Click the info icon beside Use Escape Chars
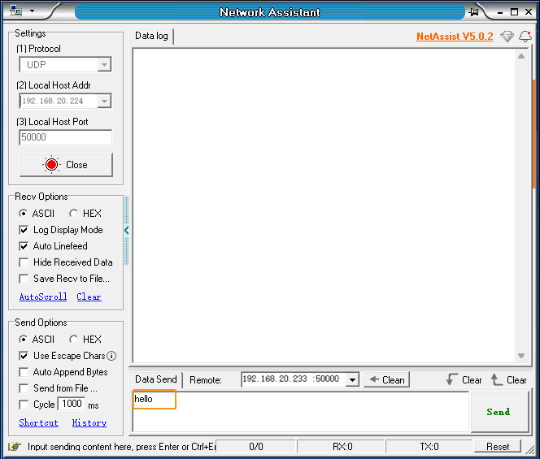540x459 pixels. (x=111, y=356)
